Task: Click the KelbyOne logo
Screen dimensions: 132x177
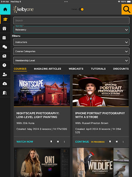Action: point(23,9)
